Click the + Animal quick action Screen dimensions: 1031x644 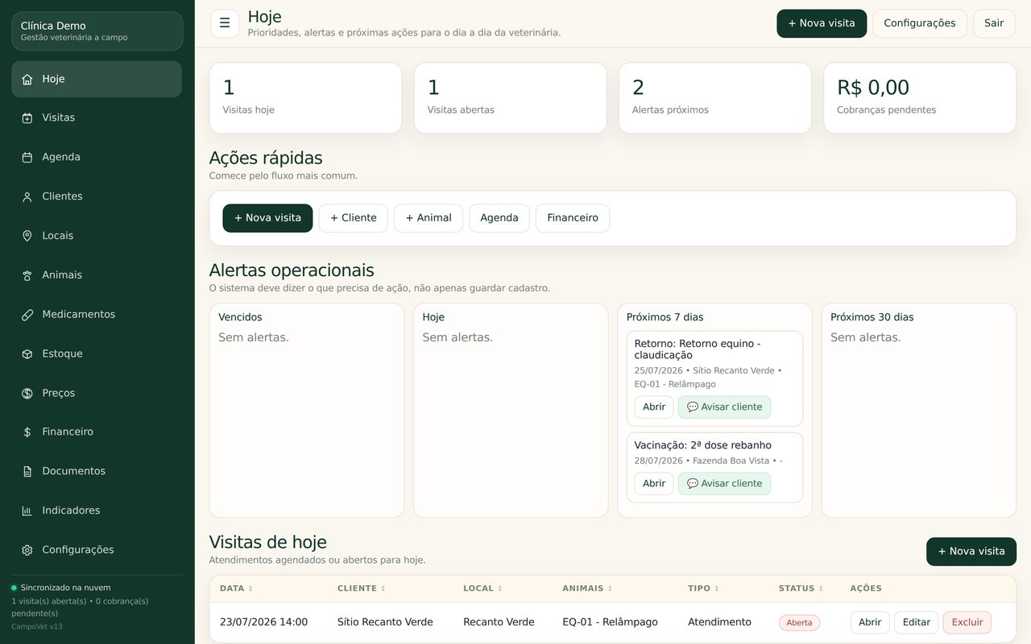coord(429,218)
